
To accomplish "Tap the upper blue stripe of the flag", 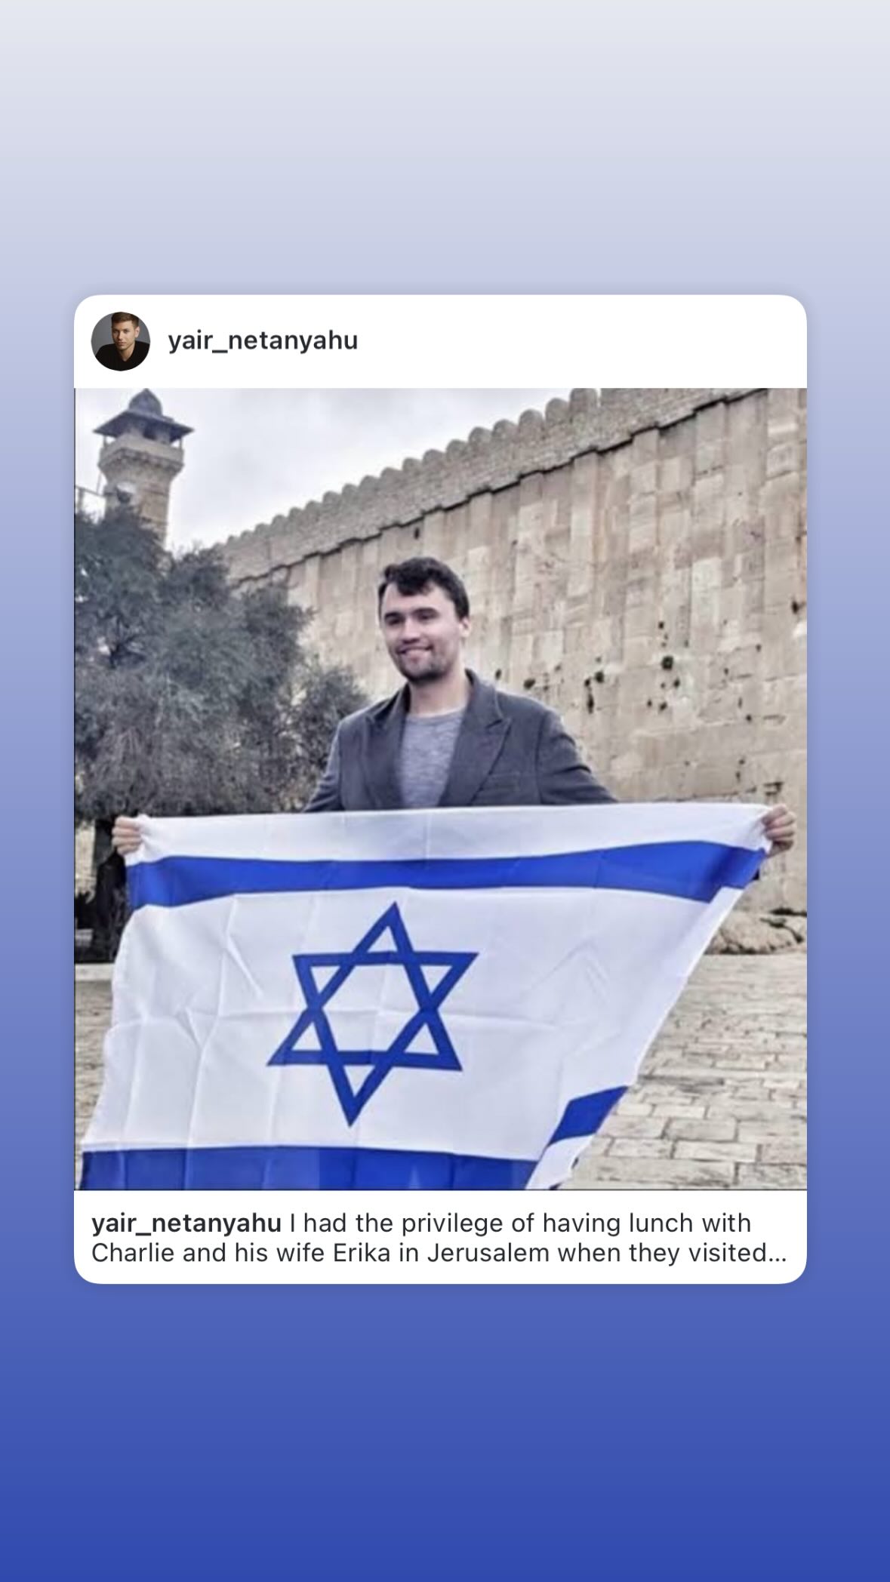I will [445, 872].
